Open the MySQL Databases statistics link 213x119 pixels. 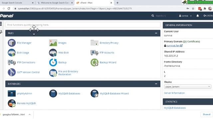click(175, 108)
